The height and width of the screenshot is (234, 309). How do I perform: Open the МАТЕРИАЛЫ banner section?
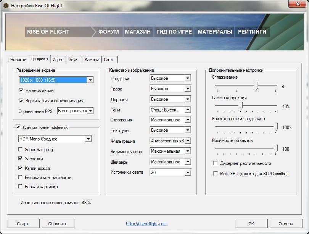(215, 32)
